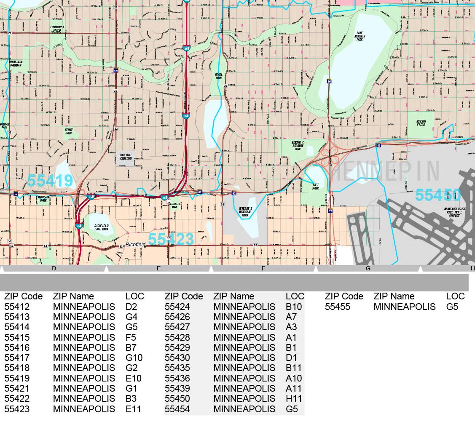The width and height of the screenshot is (475, 443).
Task: Click LOC value D2 for 55412
Action: [131, 307]
